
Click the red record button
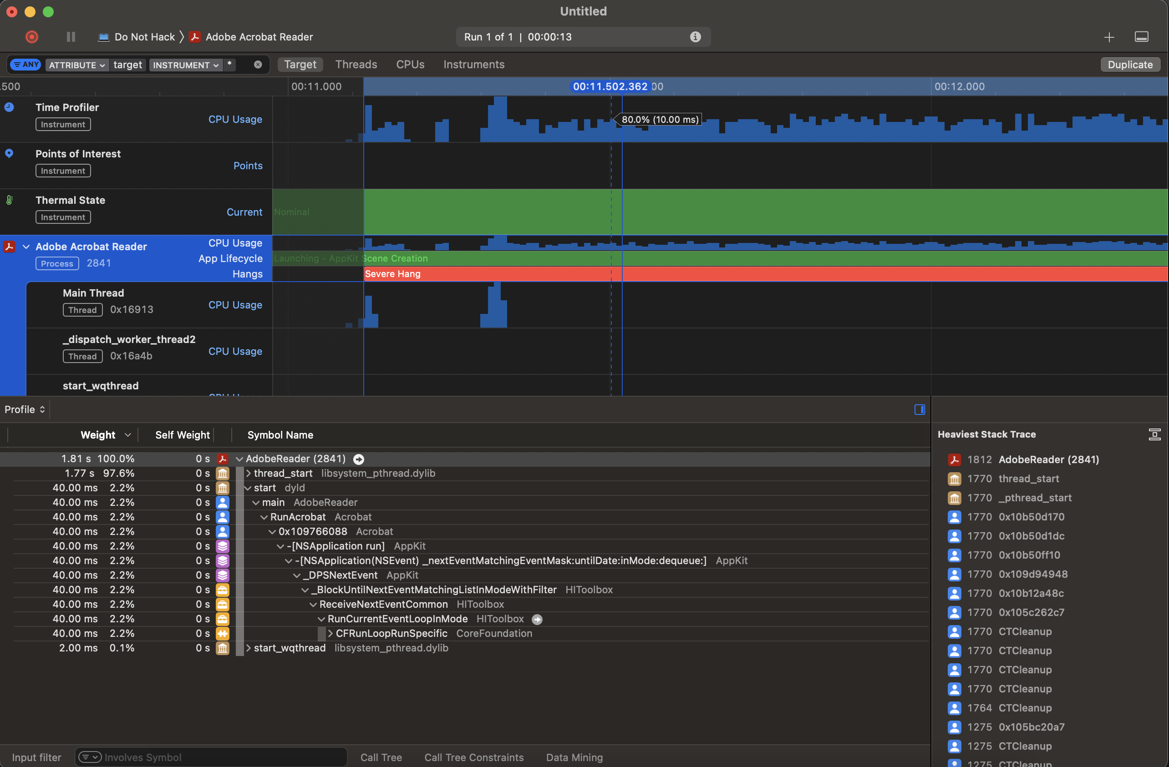[32, 37]
